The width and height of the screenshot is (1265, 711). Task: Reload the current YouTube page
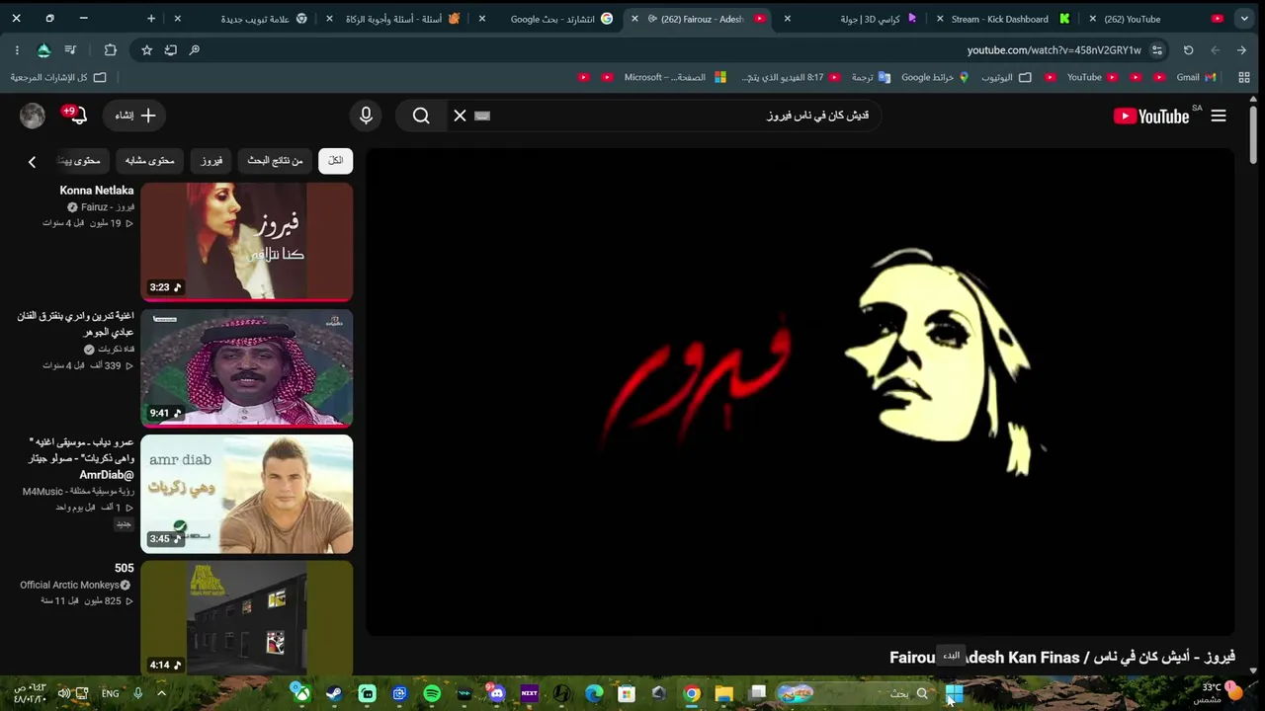[1188, 50]
